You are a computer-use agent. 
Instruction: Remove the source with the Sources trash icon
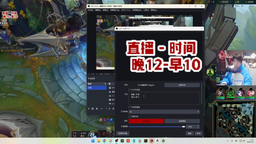tap(113, 109)
